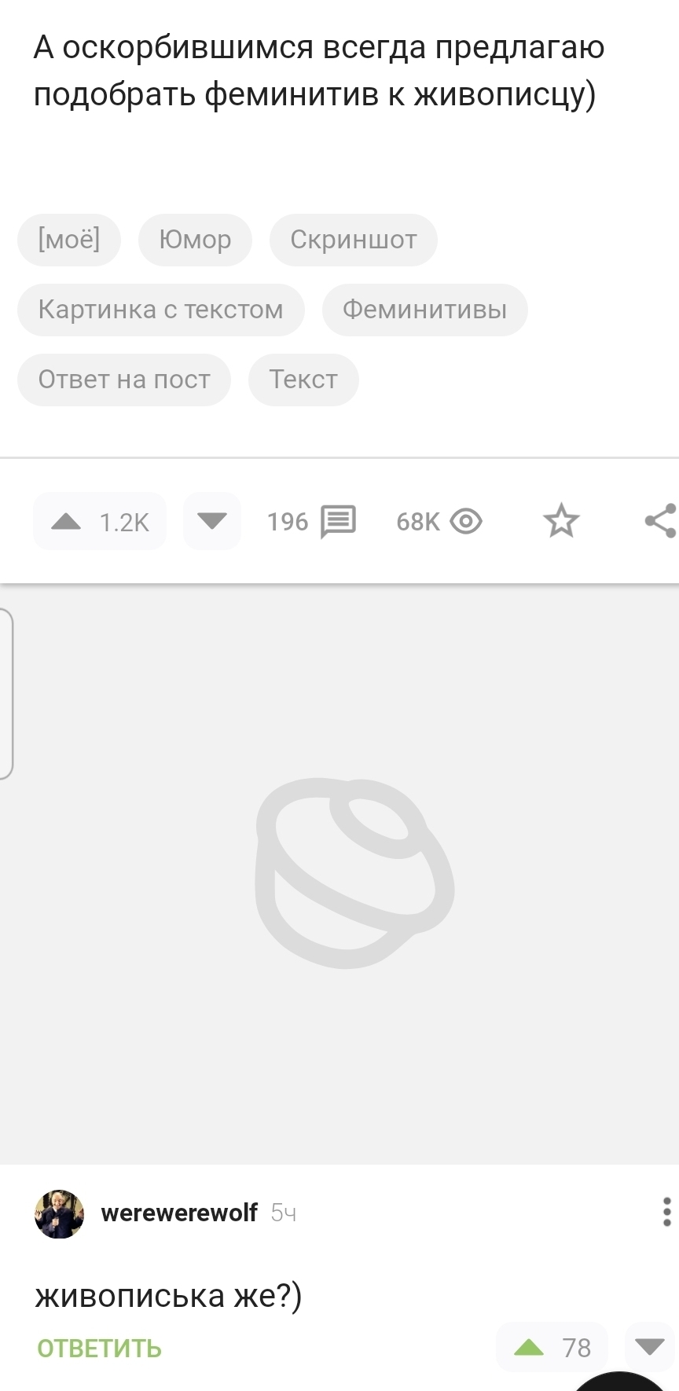Screen dimensions: 679x1391
Task: Save the post with the star icon
Action: pyautogui.click(x=561, y=521)
